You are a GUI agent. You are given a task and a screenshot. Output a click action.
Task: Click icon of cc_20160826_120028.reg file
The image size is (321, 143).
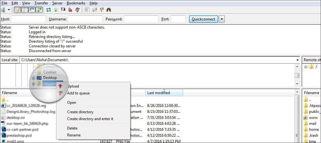coord(3,106)
